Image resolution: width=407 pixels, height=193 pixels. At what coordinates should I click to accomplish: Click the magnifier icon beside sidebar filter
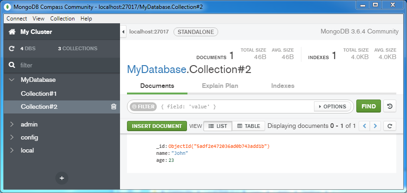[x=12, y=65]
